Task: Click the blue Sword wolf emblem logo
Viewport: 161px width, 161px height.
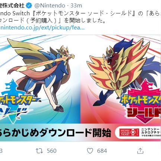Action: click(x=12, y=101)
